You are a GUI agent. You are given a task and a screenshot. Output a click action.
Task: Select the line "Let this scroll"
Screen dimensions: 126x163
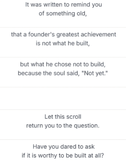pyautogui.click(x=63, y=117)
